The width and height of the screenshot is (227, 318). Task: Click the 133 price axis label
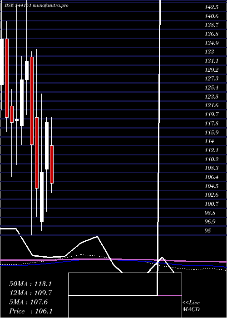(209, 52)
